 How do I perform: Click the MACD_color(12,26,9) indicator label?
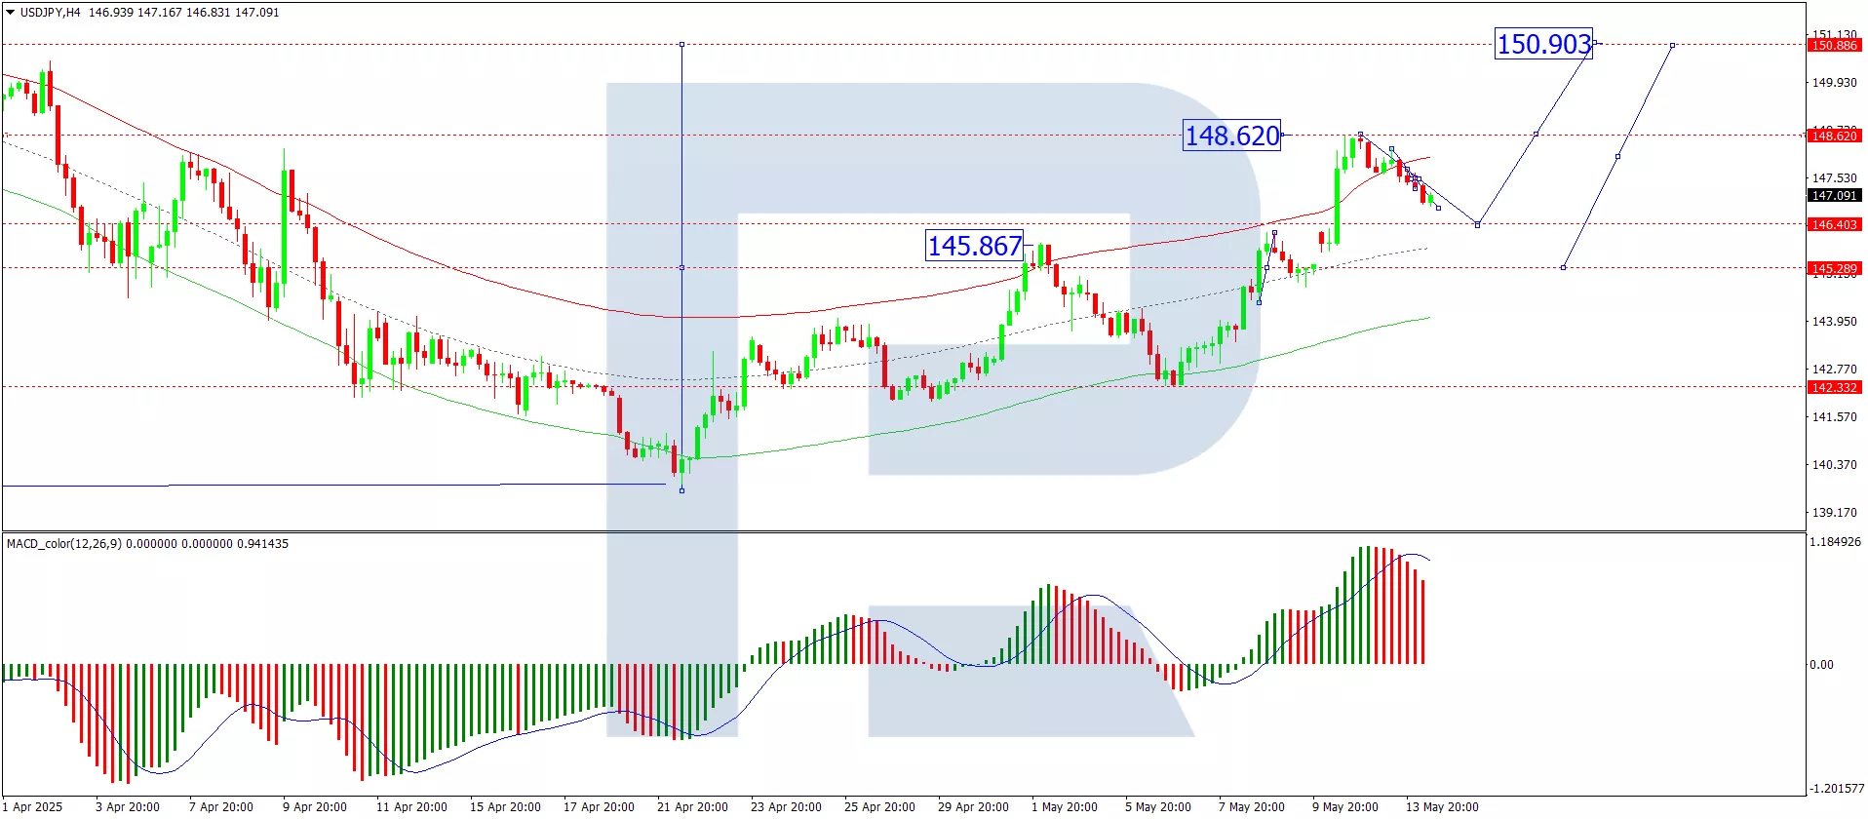[x=64, y=544]
